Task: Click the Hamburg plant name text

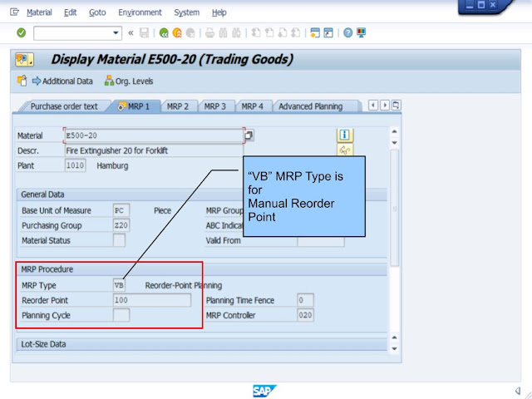Action: [113, 166]
